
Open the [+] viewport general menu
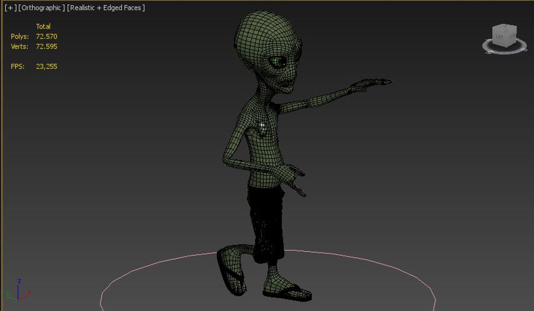pos(10,8)
